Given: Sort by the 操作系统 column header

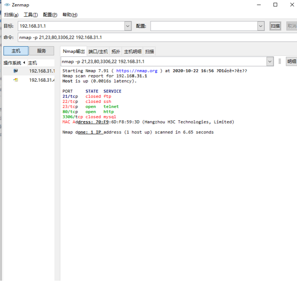Looking at the screenshot, I should [x=14, y=63].
